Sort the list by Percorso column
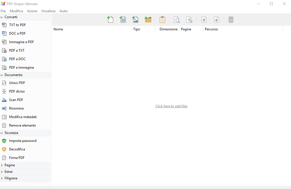 [x=243, y=29]
